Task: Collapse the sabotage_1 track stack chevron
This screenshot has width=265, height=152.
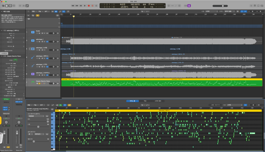Action: (30, 49)
